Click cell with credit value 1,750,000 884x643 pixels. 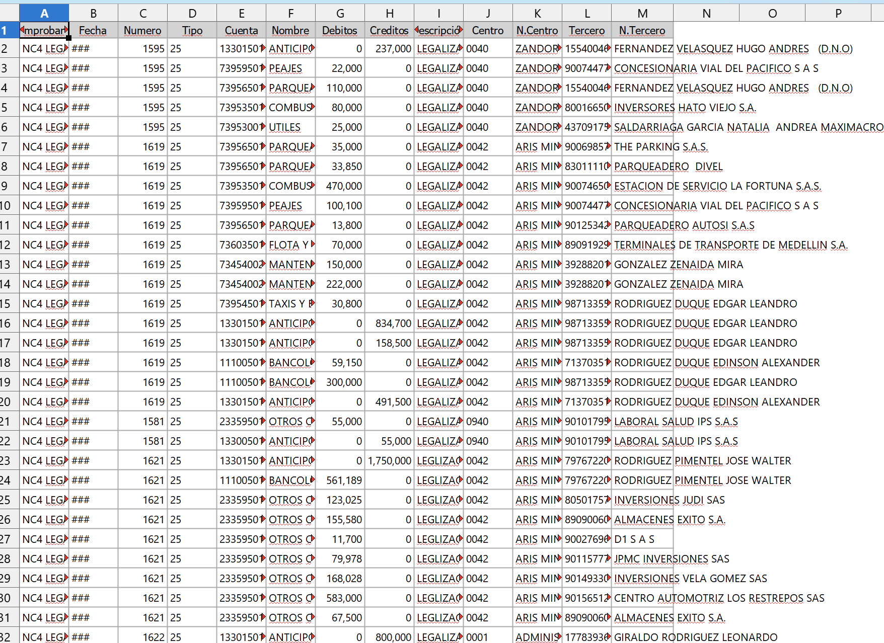390,461
